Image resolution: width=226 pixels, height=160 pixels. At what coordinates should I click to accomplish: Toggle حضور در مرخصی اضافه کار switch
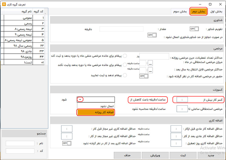click(x=144, y=76)
